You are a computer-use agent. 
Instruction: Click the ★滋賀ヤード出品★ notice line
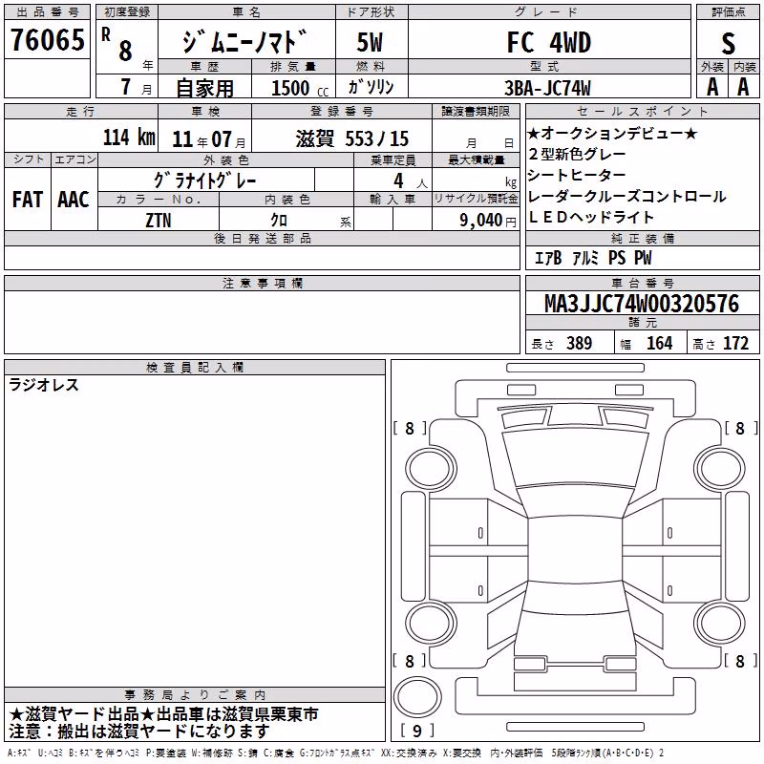pos(163,714)
